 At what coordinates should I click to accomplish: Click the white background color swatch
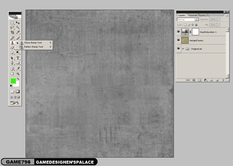17,84
